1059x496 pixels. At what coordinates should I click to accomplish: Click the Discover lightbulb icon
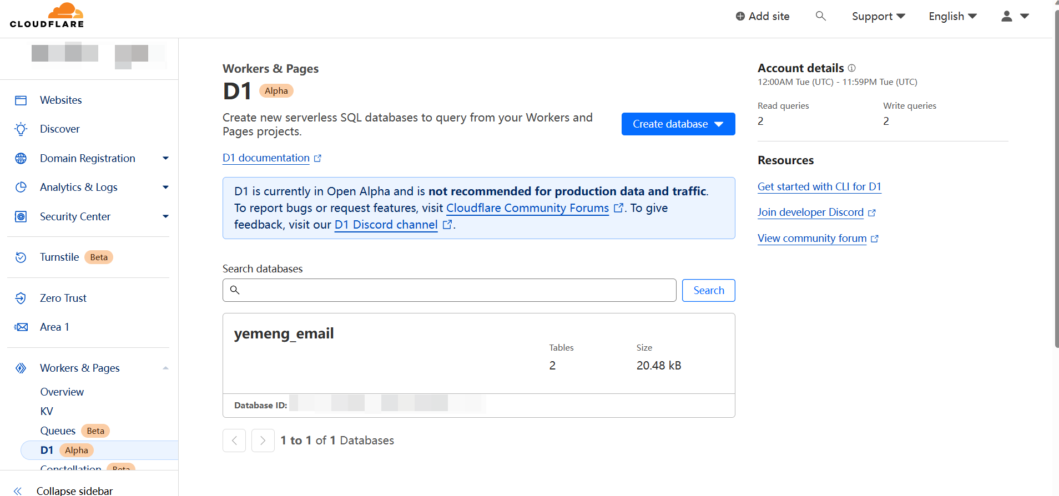[x=21, y=129]
